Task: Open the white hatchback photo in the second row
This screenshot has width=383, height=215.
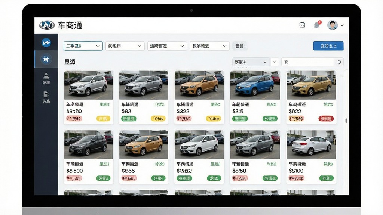Action: [199, 144]
